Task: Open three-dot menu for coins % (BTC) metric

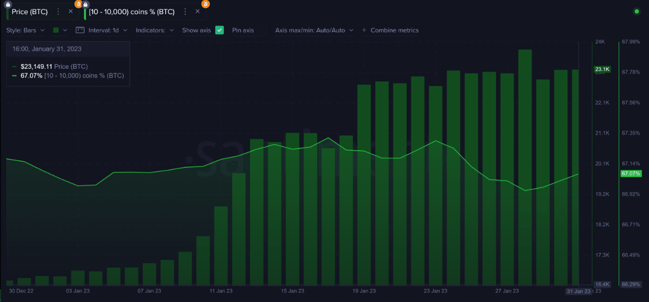Action: click(x=185, y=11)
